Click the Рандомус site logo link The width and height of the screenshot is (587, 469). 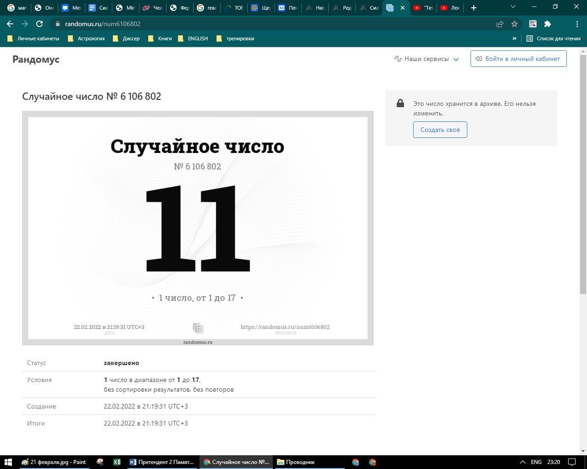point(36,59)
